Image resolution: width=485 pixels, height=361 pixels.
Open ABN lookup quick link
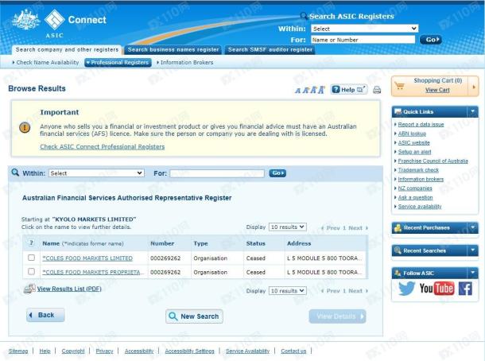click(x=412, y=134)
